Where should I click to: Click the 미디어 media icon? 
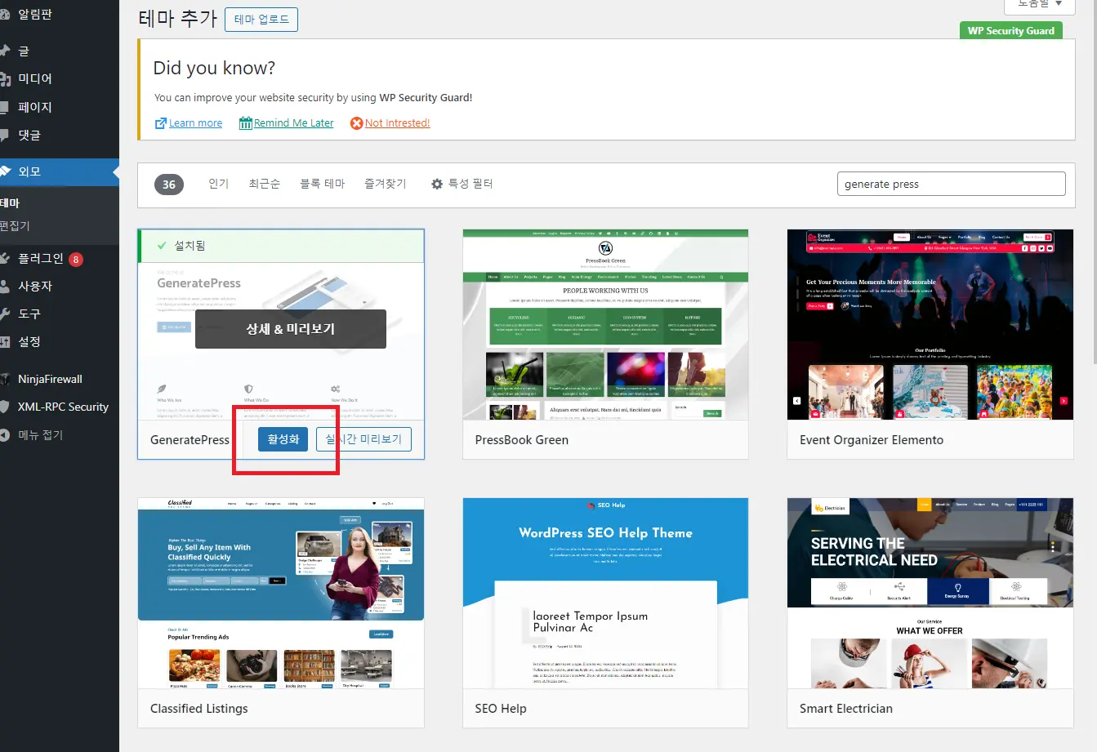pos(4,79)
